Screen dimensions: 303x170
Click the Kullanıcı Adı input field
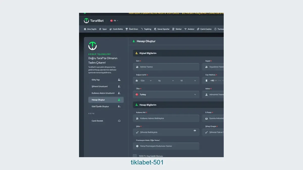click(166, 118)
